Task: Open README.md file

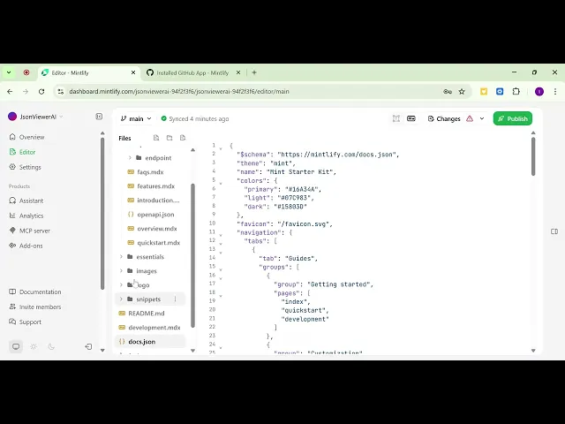Action: tap(146, 314)
